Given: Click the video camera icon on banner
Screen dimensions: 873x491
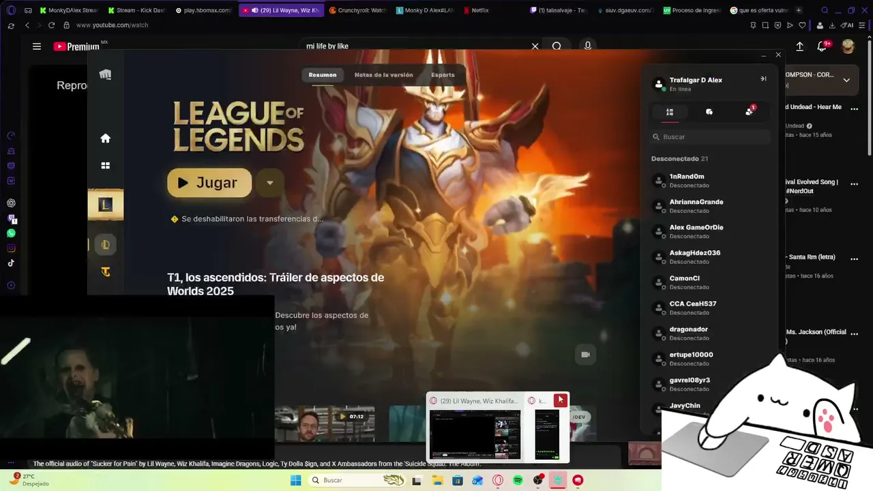Looking at the screenshot, I should (x=585, y=355).
